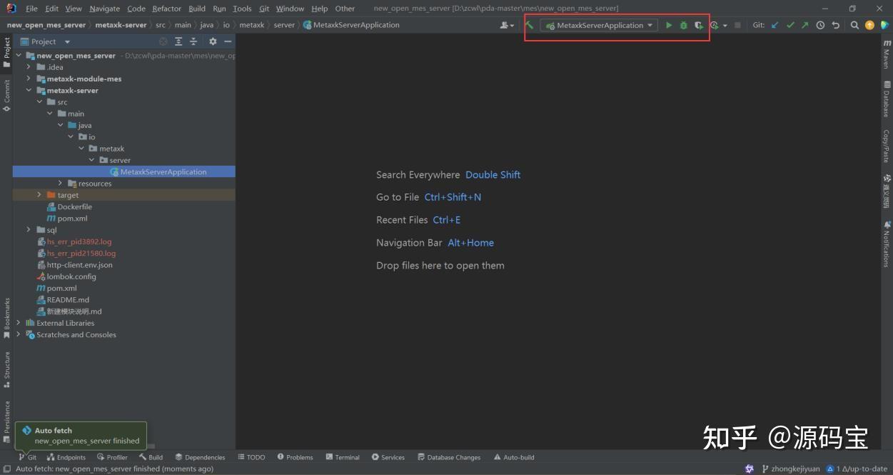Open Git history clock icon
893x475 pixels.
(820, 25)
